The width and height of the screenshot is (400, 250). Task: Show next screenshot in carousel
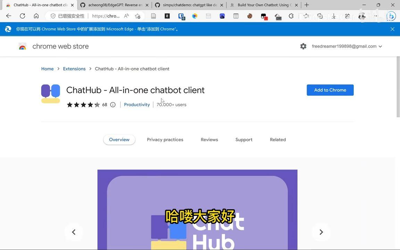click(x=321, y=232)
